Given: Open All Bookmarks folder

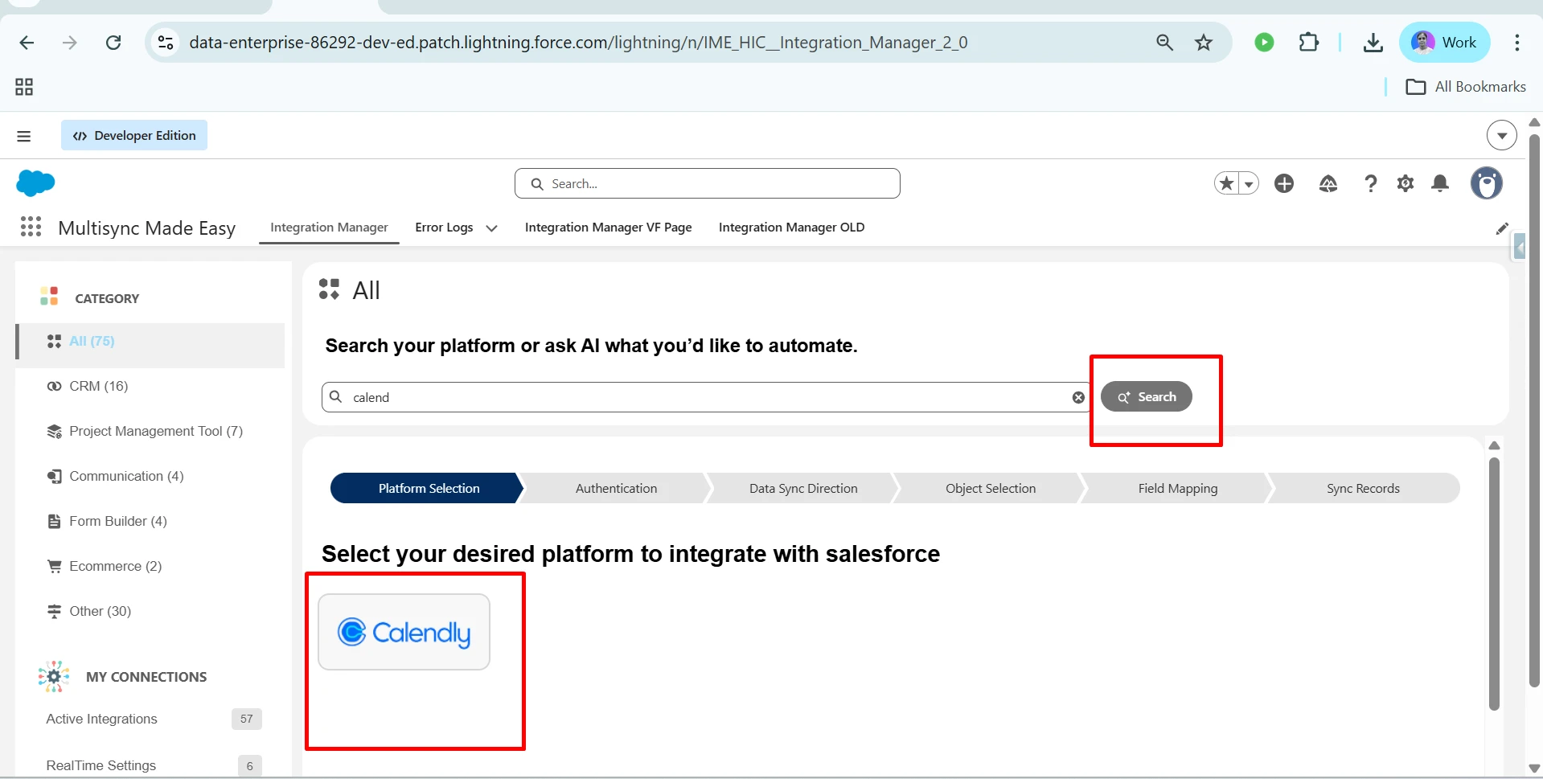Looking at the screenshot, I should pyautogui.click(x=1466, y=87).
